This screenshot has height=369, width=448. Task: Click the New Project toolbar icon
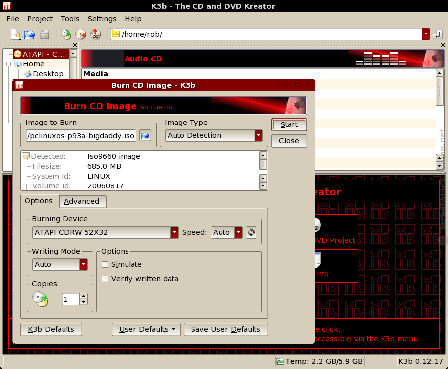pyautogui.click(x=16, y=34)
